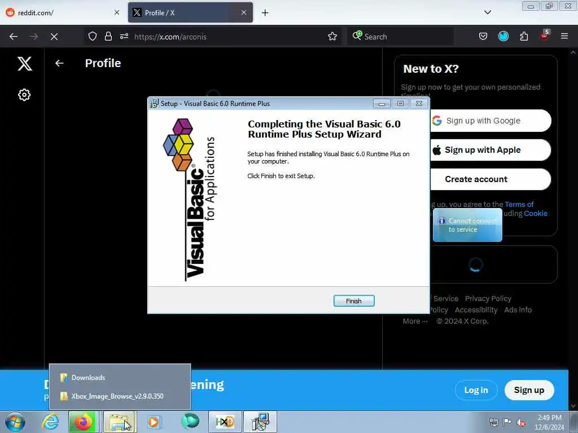Click Firefox back navigation button

[14, 37]
